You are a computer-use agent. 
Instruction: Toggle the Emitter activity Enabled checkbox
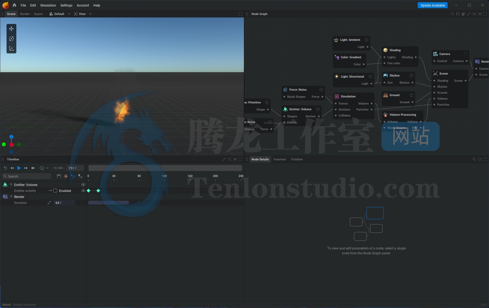[55, 191]
